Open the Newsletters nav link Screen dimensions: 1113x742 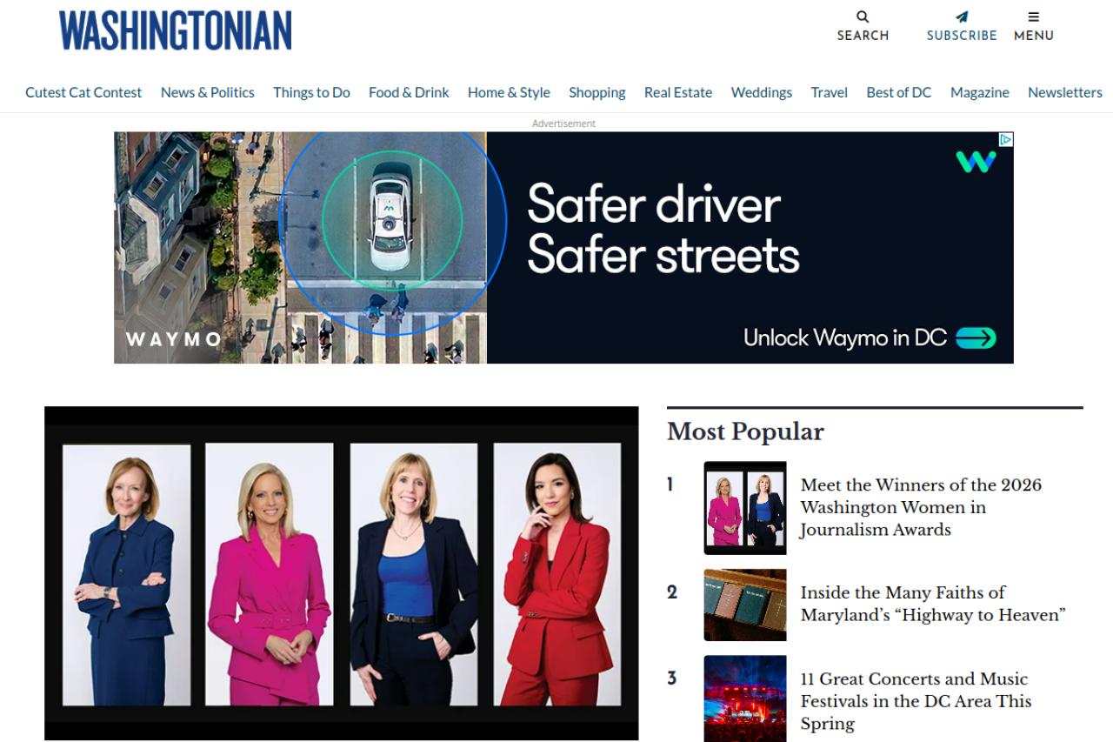point(1064,92)
